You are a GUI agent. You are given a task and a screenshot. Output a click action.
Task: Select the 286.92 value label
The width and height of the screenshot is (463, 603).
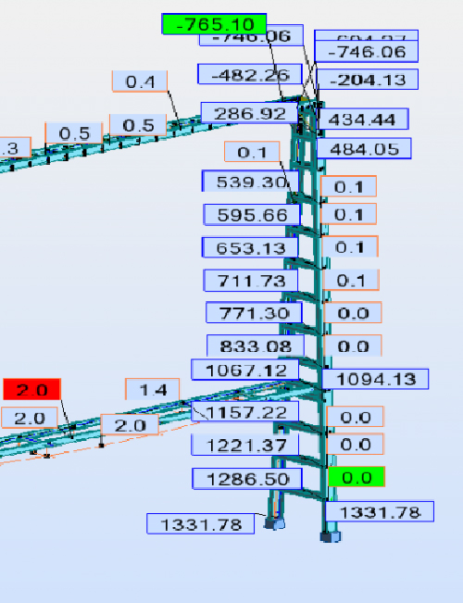249,113
